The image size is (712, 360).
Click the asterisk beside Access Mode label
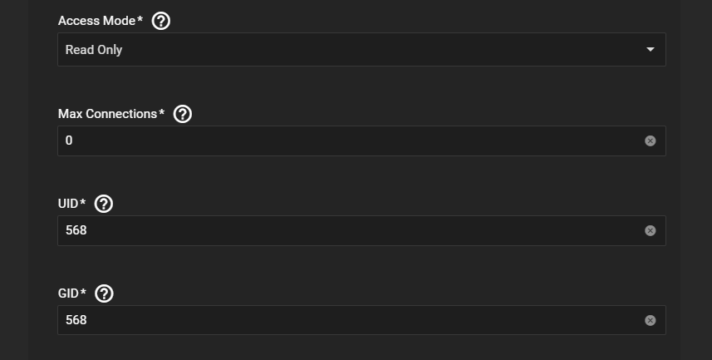(140, 20)
